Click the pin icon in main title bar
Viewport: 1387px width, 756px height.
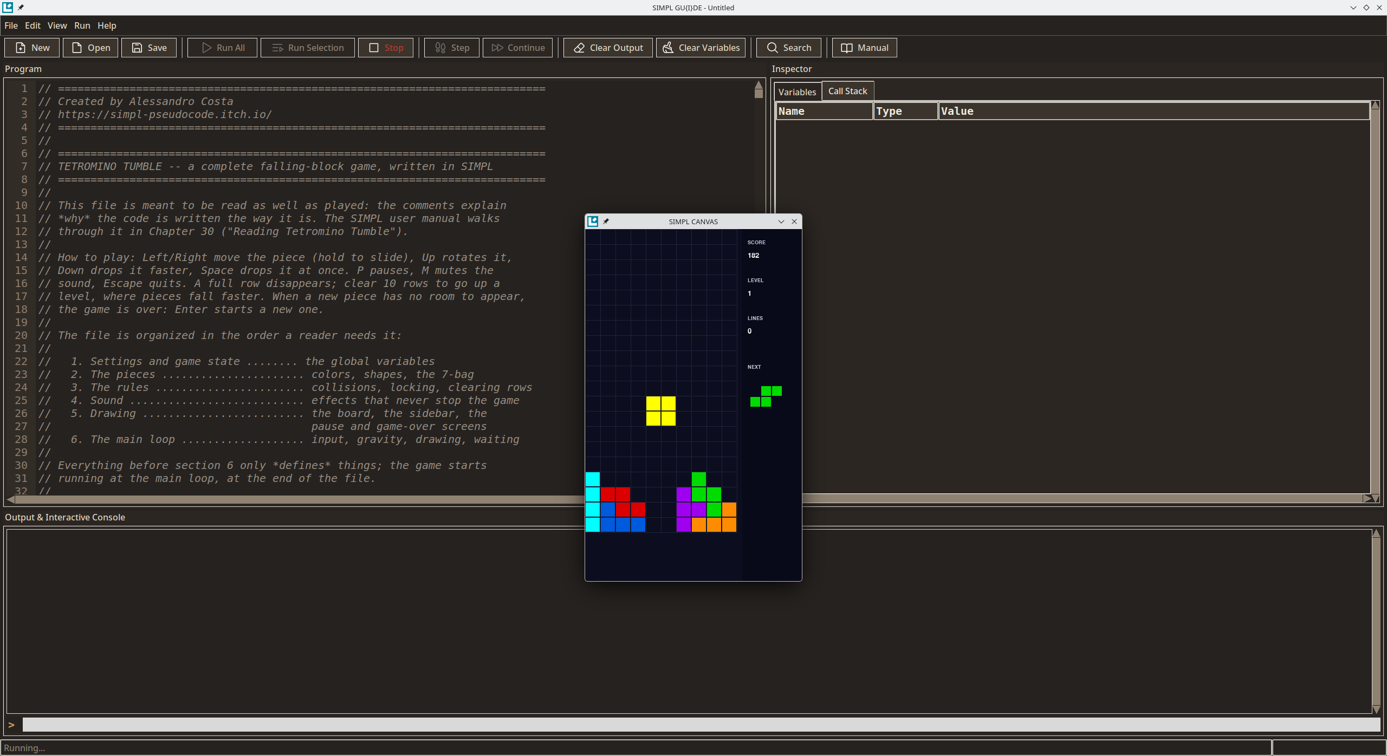pyautogui.click(x=21, y=8)
